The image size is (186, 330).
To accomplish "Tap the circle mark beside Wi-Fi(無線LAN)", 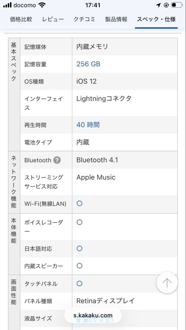I will click(79, 203).
